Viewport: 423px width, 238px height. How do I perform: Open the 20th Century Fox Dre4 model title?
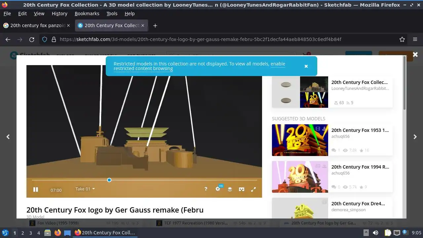[x=358, y=204]
